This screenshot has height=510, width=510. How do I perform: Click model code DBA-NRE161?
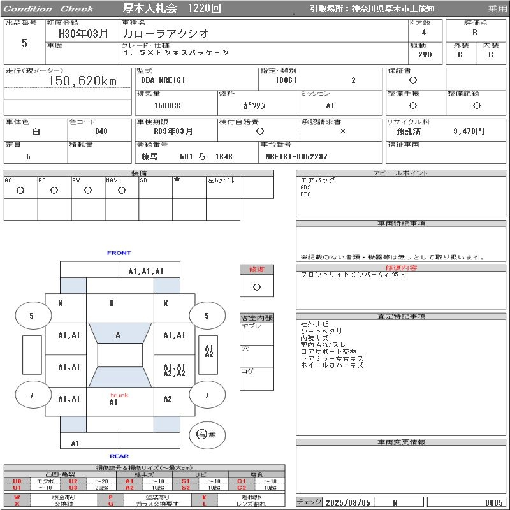pyautogui.click(x=163, y=80)
